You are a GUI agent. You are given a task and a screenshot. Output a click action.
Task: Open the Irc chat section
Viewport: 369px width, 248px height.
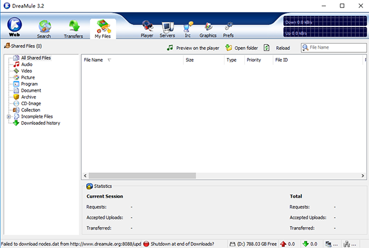click(x=188, y=29)
